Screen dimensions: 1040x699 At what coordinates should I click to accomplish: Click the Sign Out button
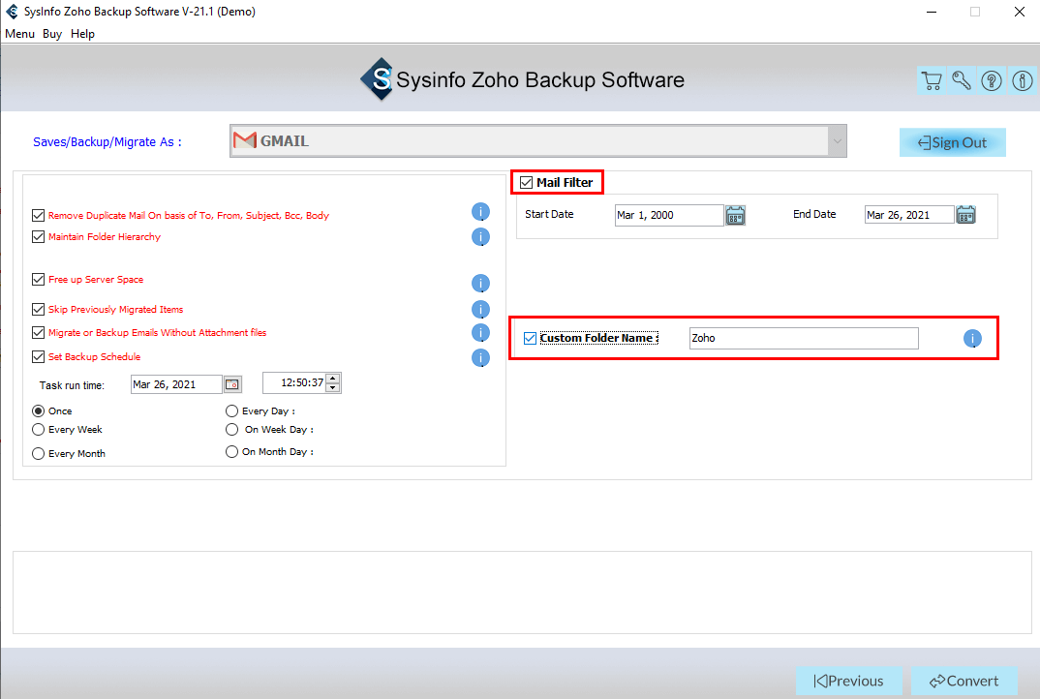point(953,142)
